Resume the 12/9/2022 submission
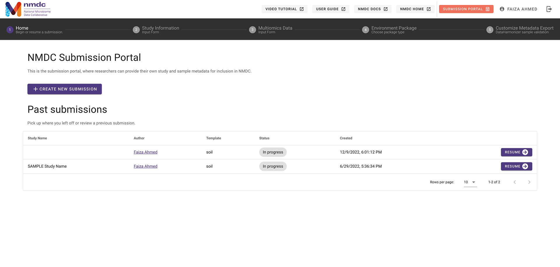 tap(517, 152)
